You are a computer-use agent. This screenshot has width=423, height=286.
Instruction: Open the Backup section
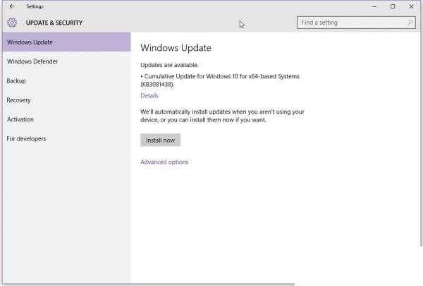(x=67, y=81)
